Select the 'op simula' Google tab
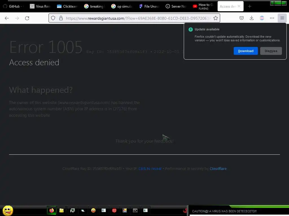 [x=122, y=6]
